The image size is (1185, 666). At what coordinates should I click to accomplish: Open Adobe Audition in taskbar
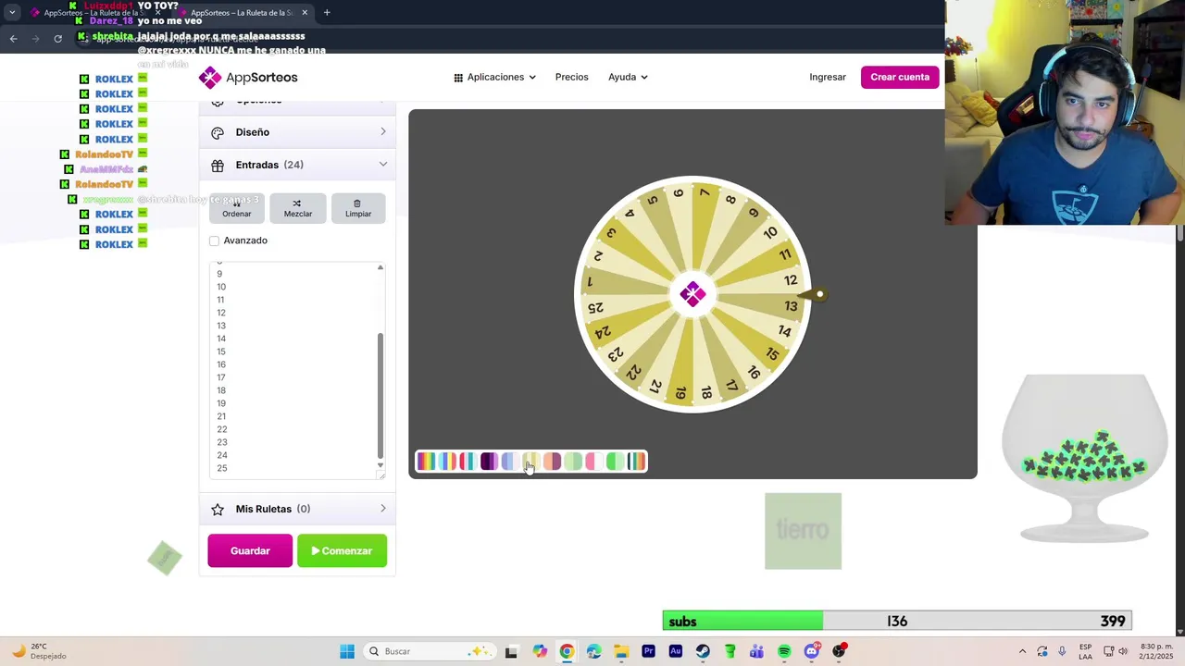[675, 651]
